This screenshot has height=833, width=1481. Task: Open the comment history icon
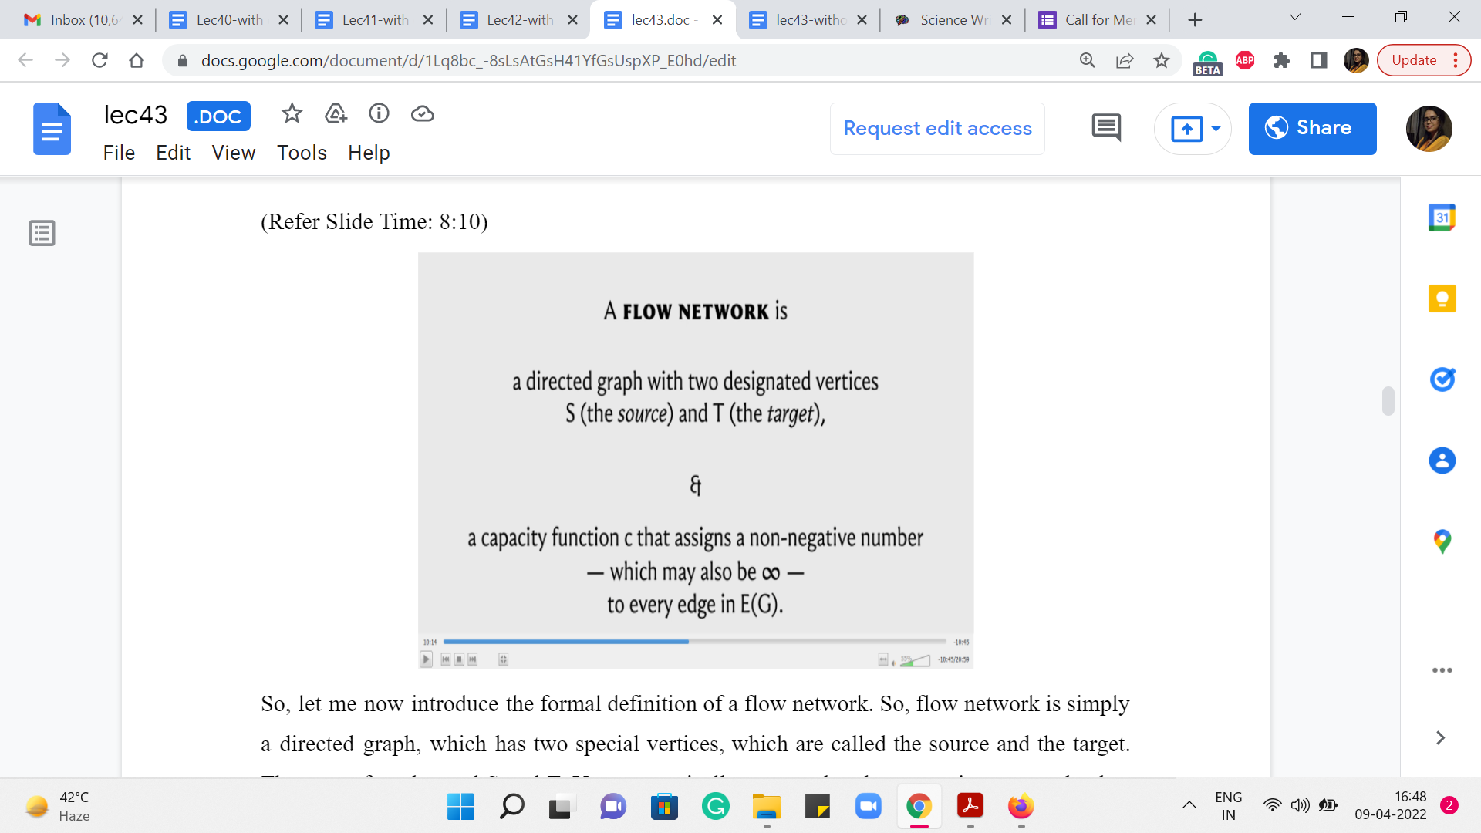[1106, 128]
